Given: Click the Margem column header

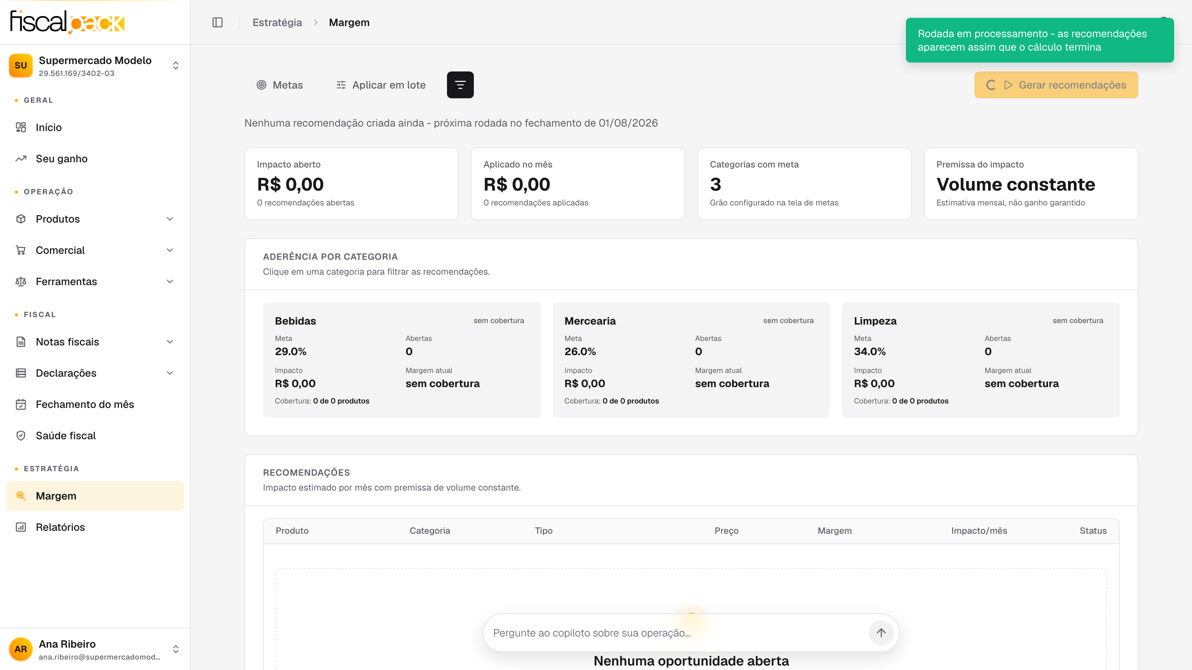Looking at the screenshot, I should tap(834, 531).
